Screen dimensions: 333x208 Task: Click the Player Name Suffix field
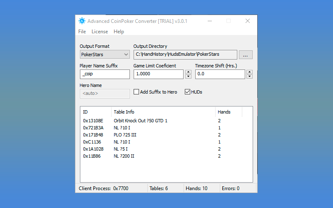coord(105,74)
